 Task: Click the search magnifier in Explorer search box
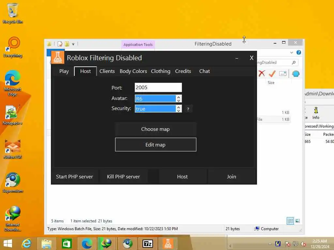click(294, 62)
